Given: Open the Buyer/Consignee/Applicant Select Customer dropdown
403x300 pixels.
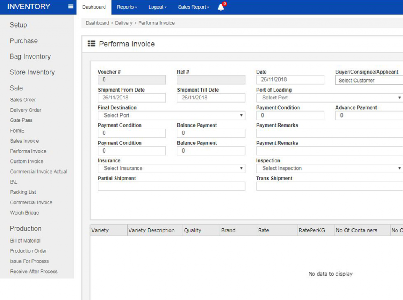Looking at the screenshot, I should tap(369, 80).
